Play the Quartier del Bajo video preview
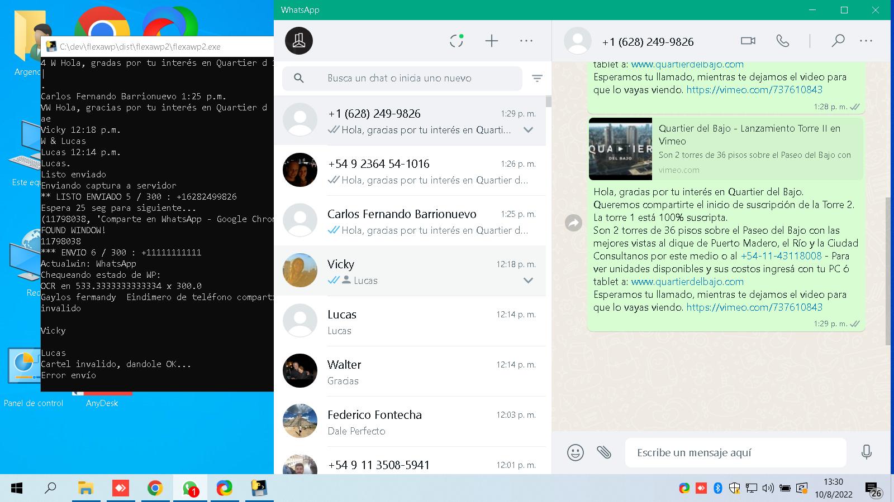The width and height of the screenshot is (894, 502). point(620,149)
